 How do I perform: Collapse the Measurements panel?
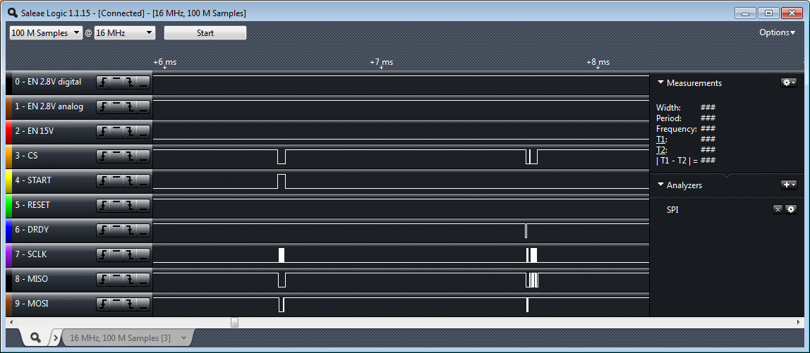tap(660, 82)
